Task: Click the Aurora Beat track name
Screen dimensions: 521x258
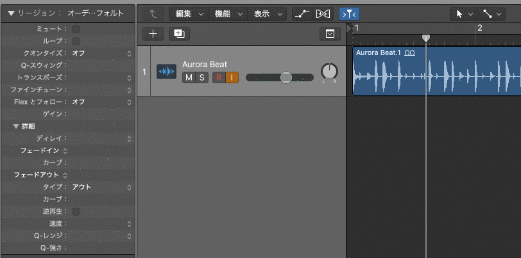Action: (x=205, y=64)
